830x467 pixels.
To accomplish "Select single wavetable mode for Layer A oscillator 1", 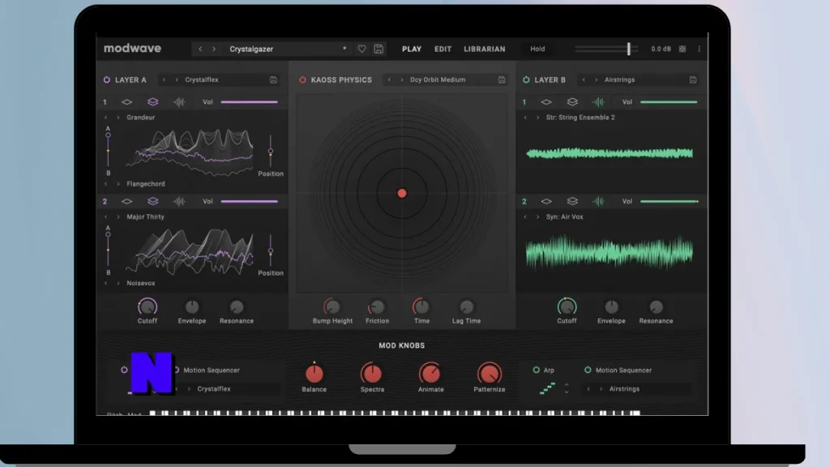I will tap(127, 102).
